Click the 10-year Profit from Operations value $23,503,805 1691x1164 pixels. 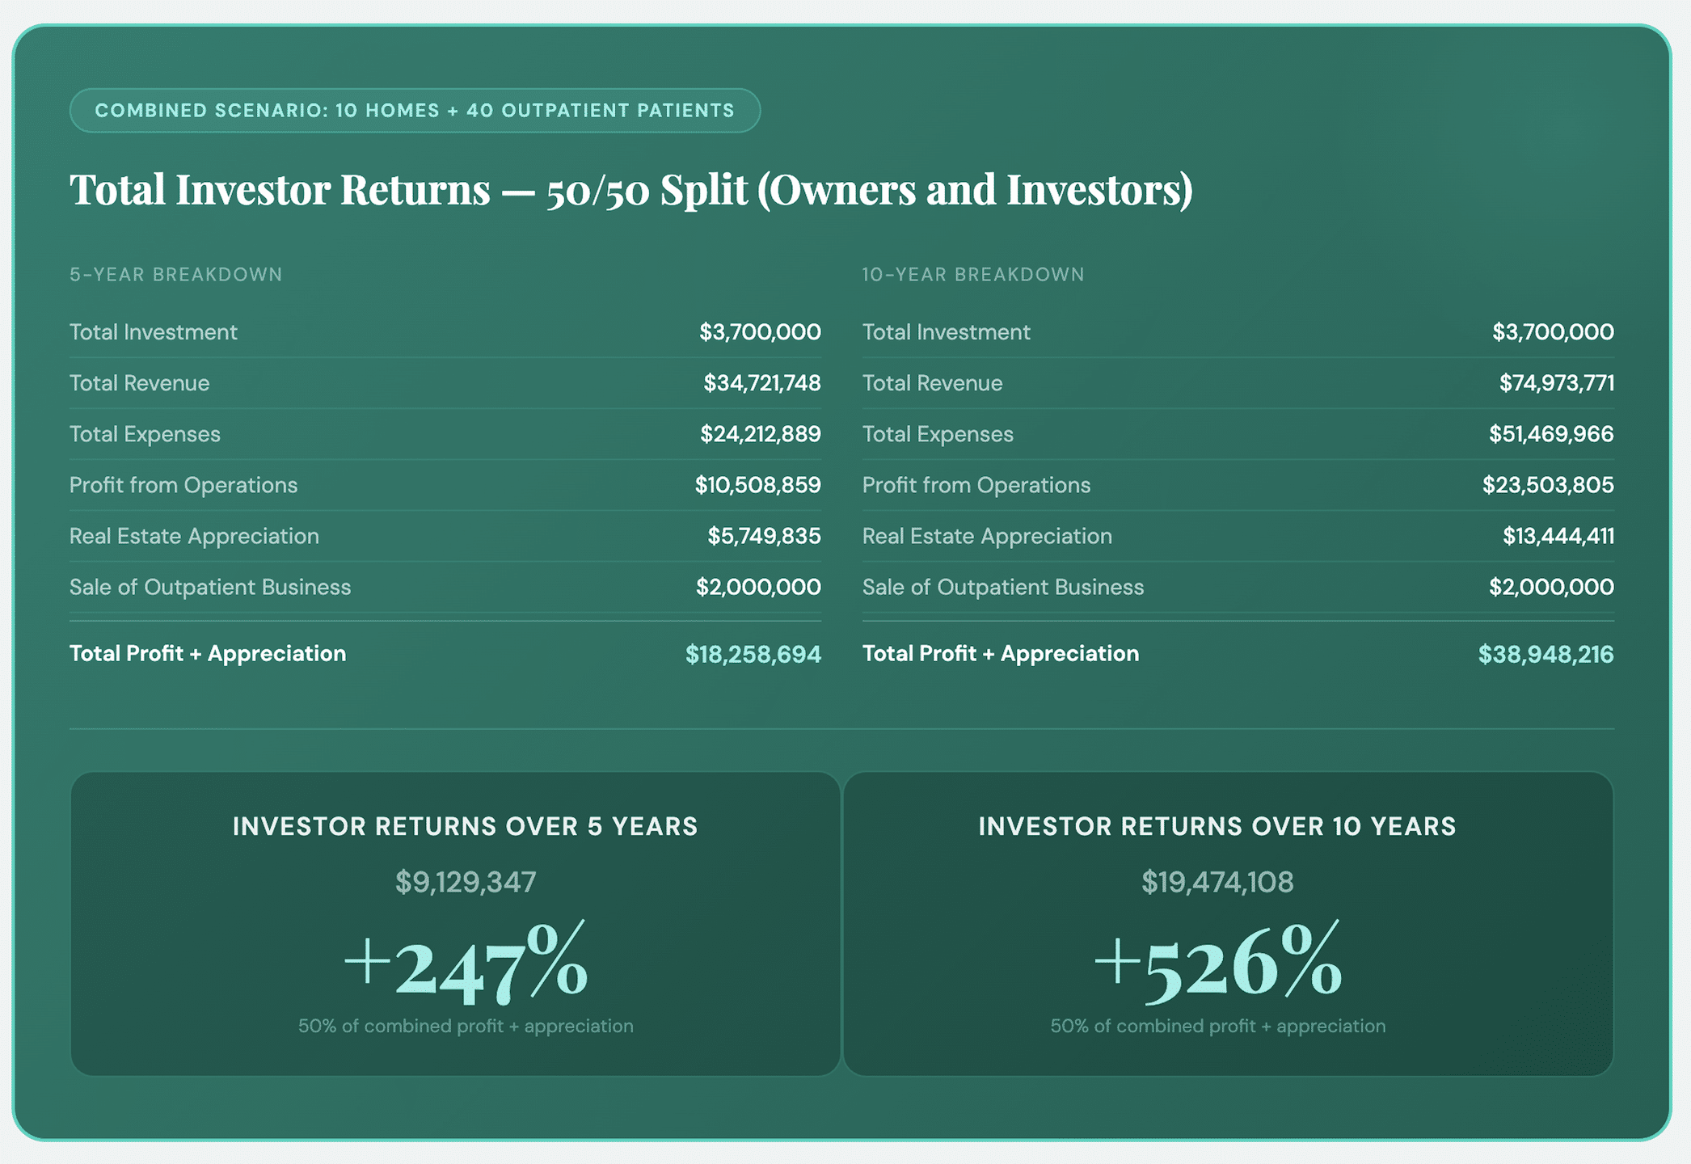coord(1548,485)
